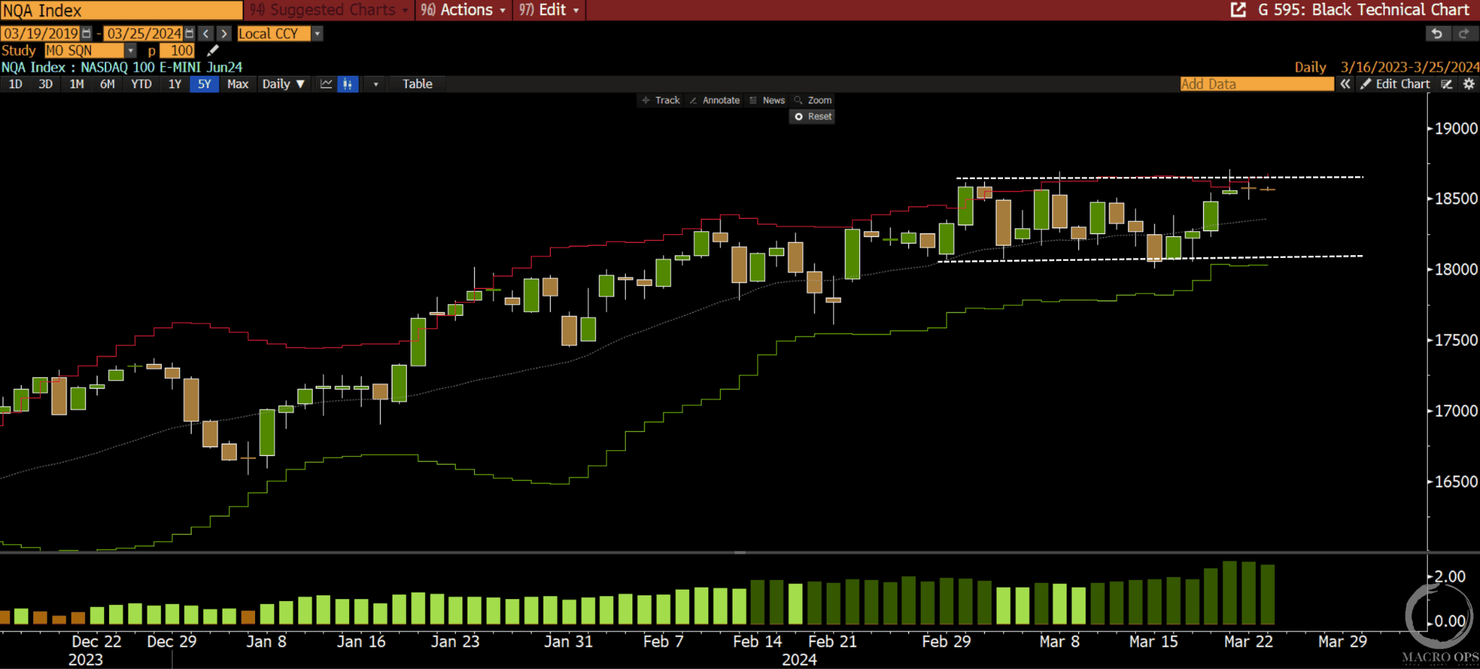
Task: Set range to 6M
Action: pyautogui.click(x=108, y=84)
